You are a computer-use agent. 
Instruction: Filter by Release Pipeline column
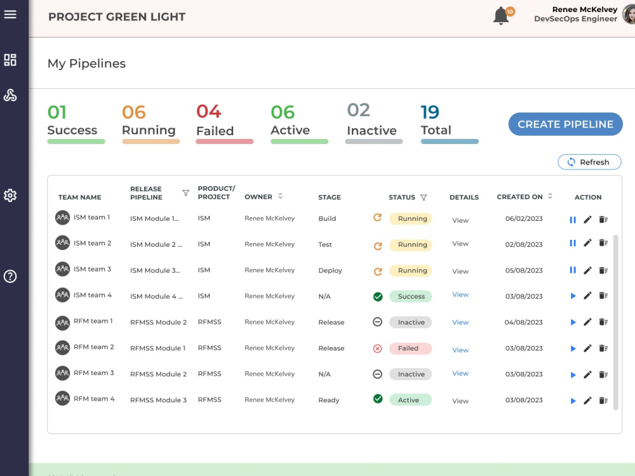[185, 193]
